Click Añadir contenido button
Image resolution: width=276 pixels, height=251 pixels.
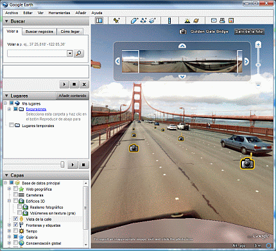pyautogui.click(x=73, y=96)
